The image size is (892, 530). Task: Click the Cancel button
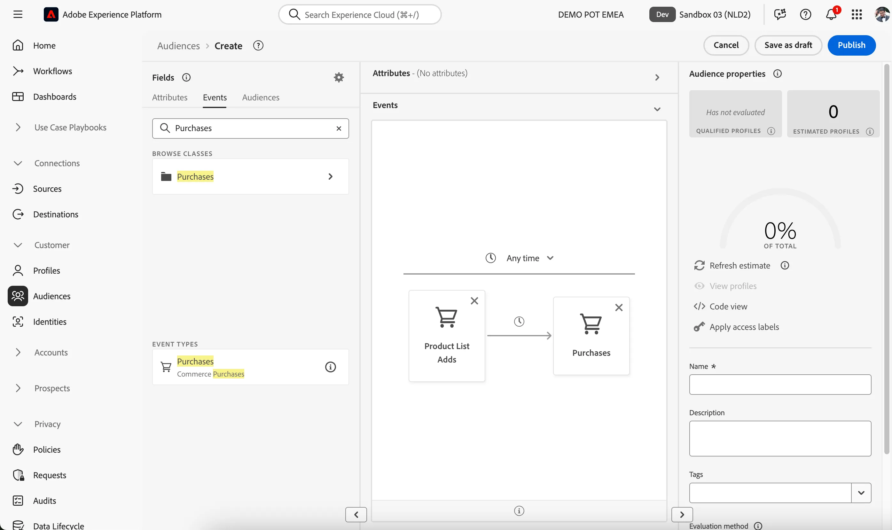pos(726,45)
